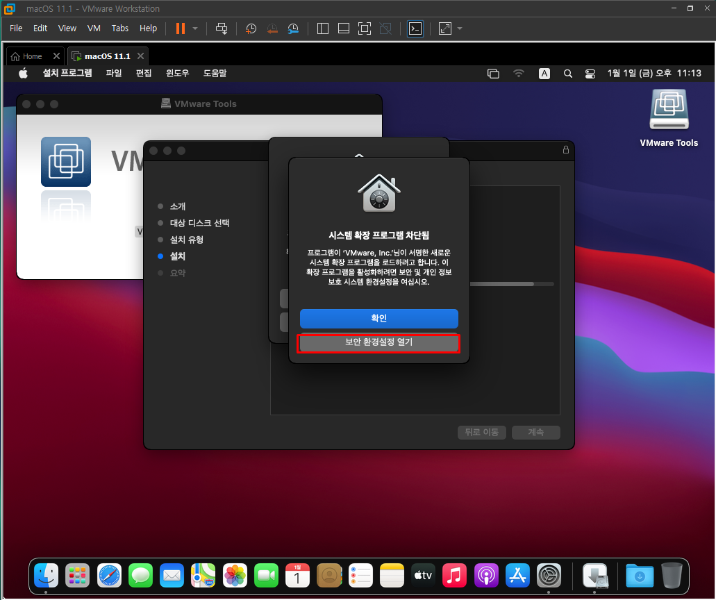716x600 pixels.
Task: Open the Trash in the Dock
Action: pos(672,575)
